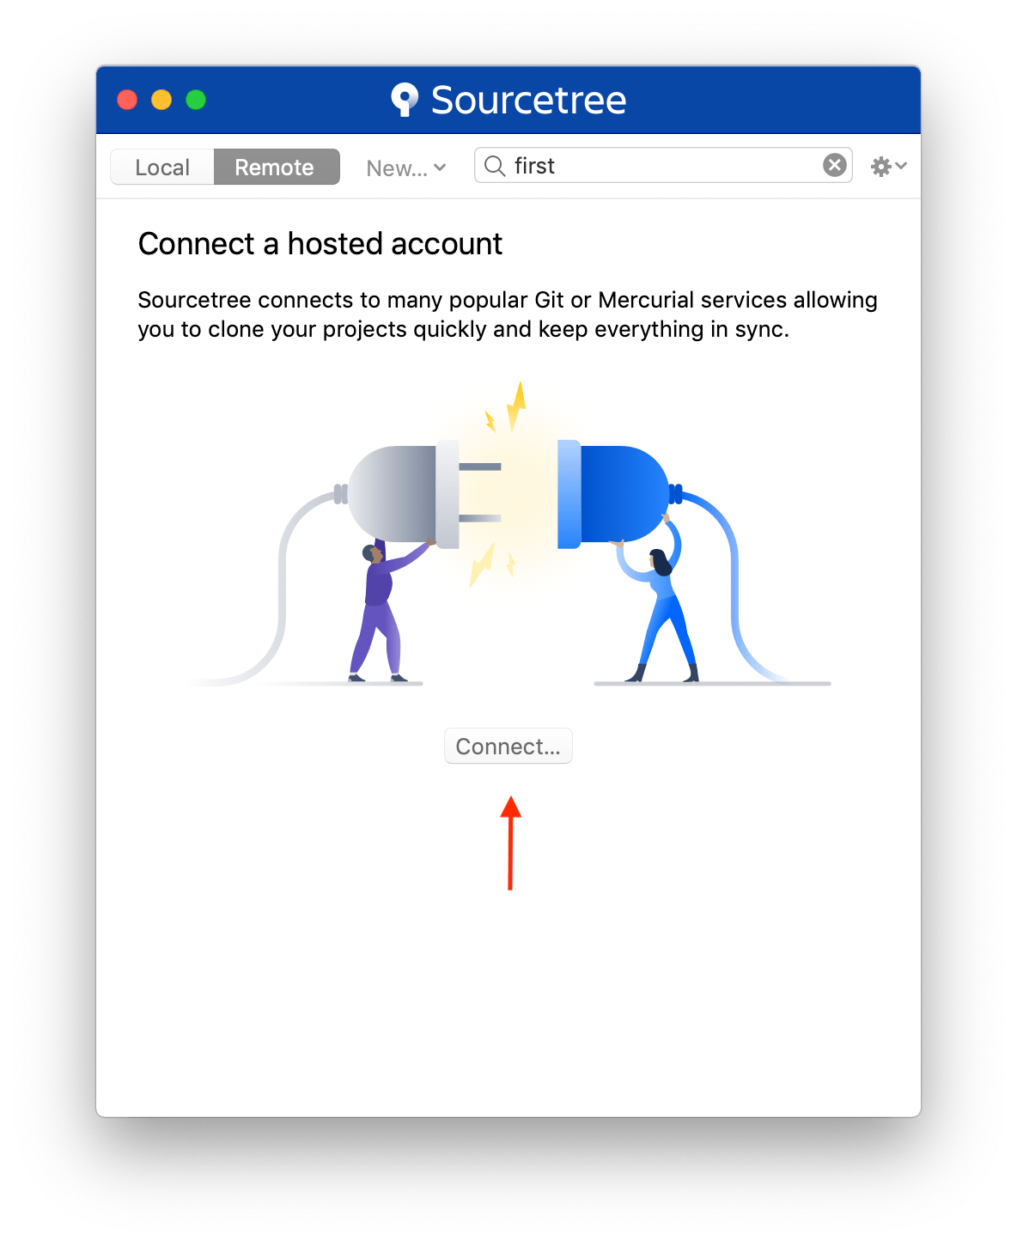Image resolution: width=1017 pixels, height=1244 pixels.
Task: Click the Connect... button
Action: click(x=508, y=746)
